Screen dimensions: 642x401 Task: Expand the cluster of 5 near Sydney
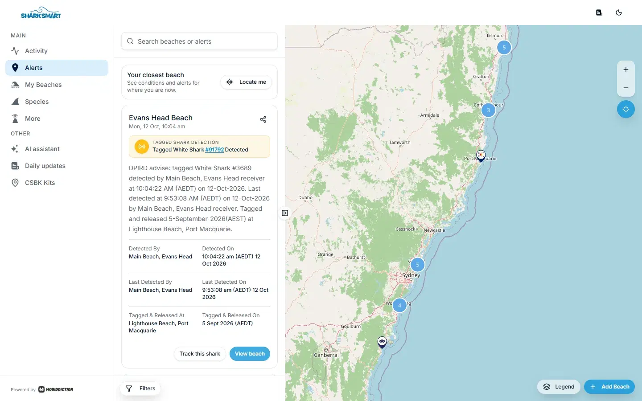(x=417, y=265)
